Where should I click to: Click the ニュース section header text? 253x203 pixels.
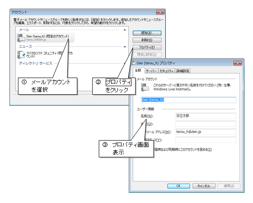tap(25, 46)
